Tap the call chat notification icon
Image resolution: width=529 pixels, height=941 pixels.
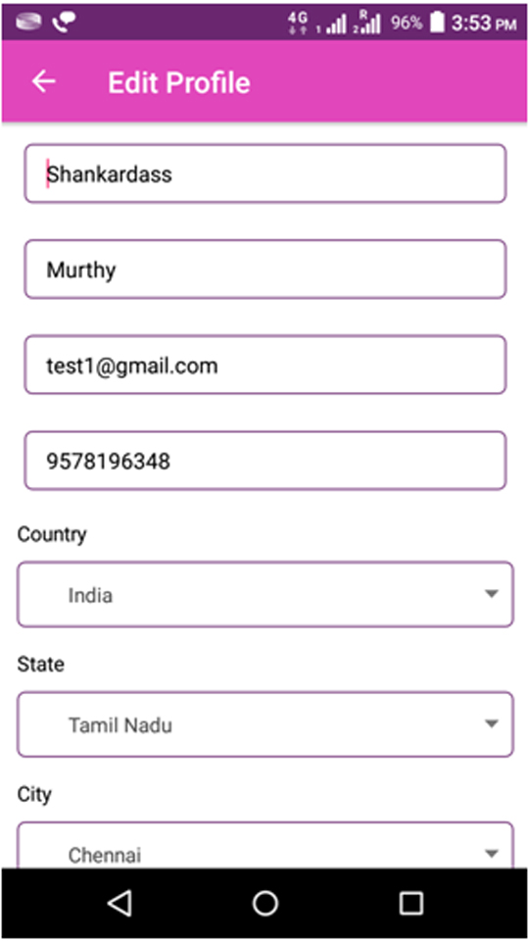tap(64, 22)
